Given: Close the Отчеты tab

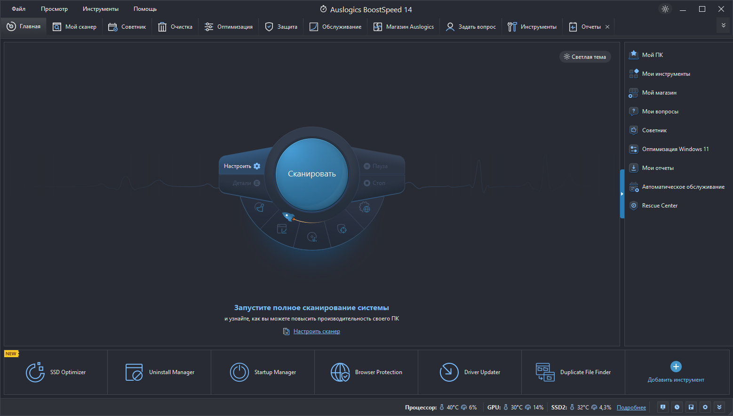Looking at the screenshot, I should pos(607,27).
